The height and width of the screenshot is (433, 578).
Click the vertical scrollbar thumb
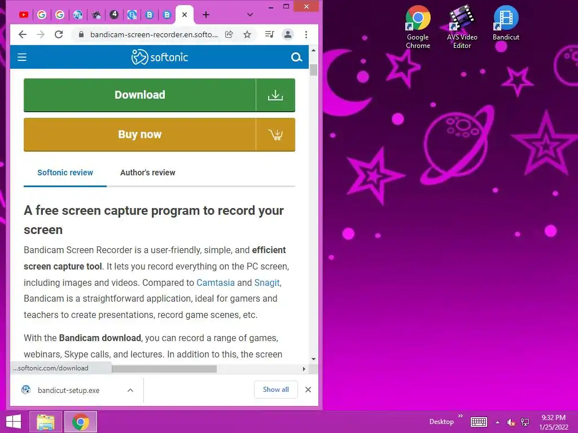[313, 69]
